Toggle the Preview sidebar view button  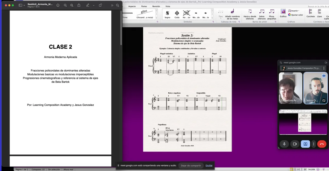point(20,5)
